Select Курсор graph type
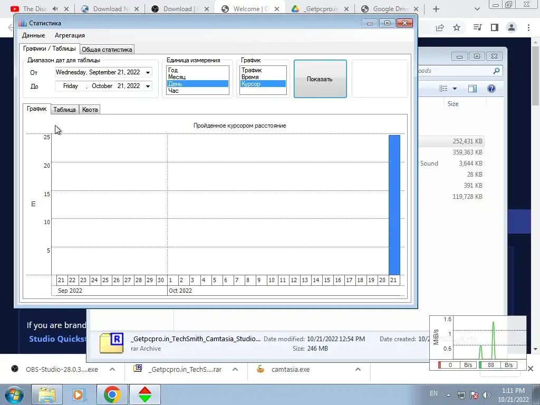Screen dimensions: 540x405 click(263, 84)
